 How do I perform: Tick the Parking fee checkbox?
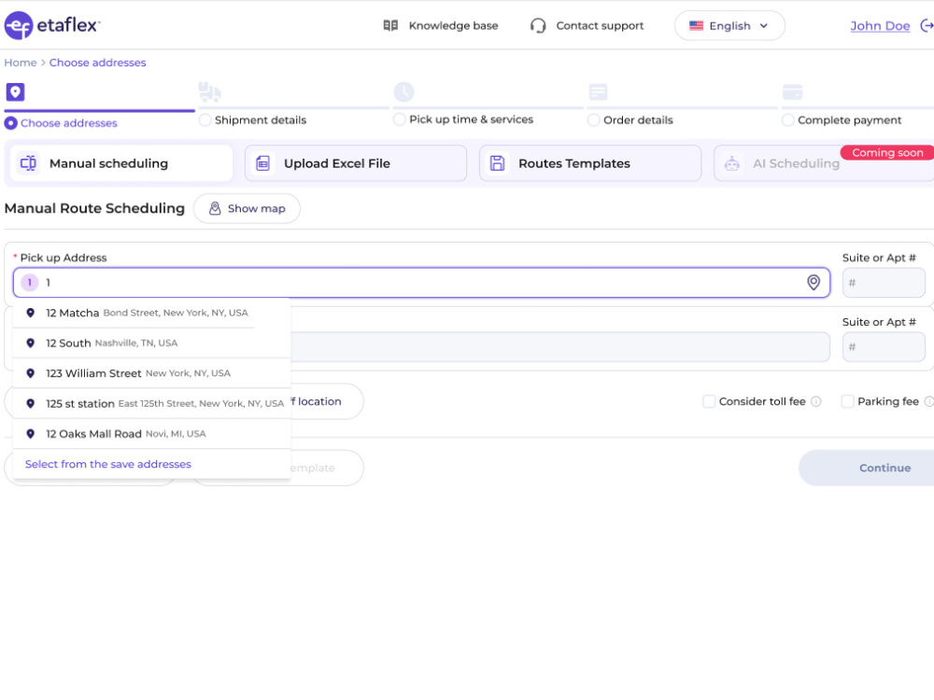[x=847, y=401]
